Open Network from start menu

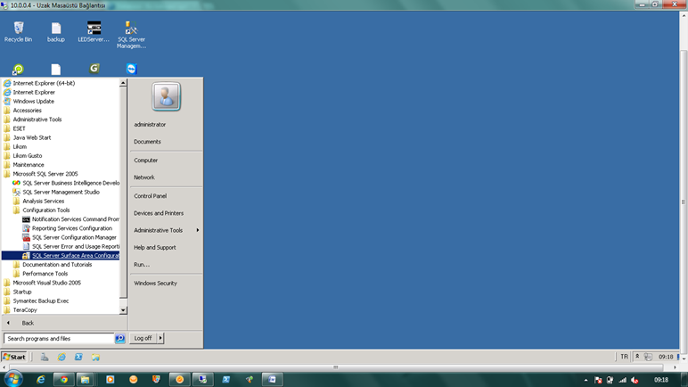[x=143, y=177]
